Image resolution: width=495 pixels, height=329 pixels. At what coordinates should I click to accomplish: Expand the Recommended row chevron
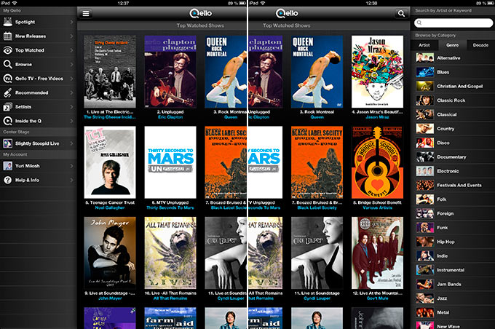click(71, 92)
